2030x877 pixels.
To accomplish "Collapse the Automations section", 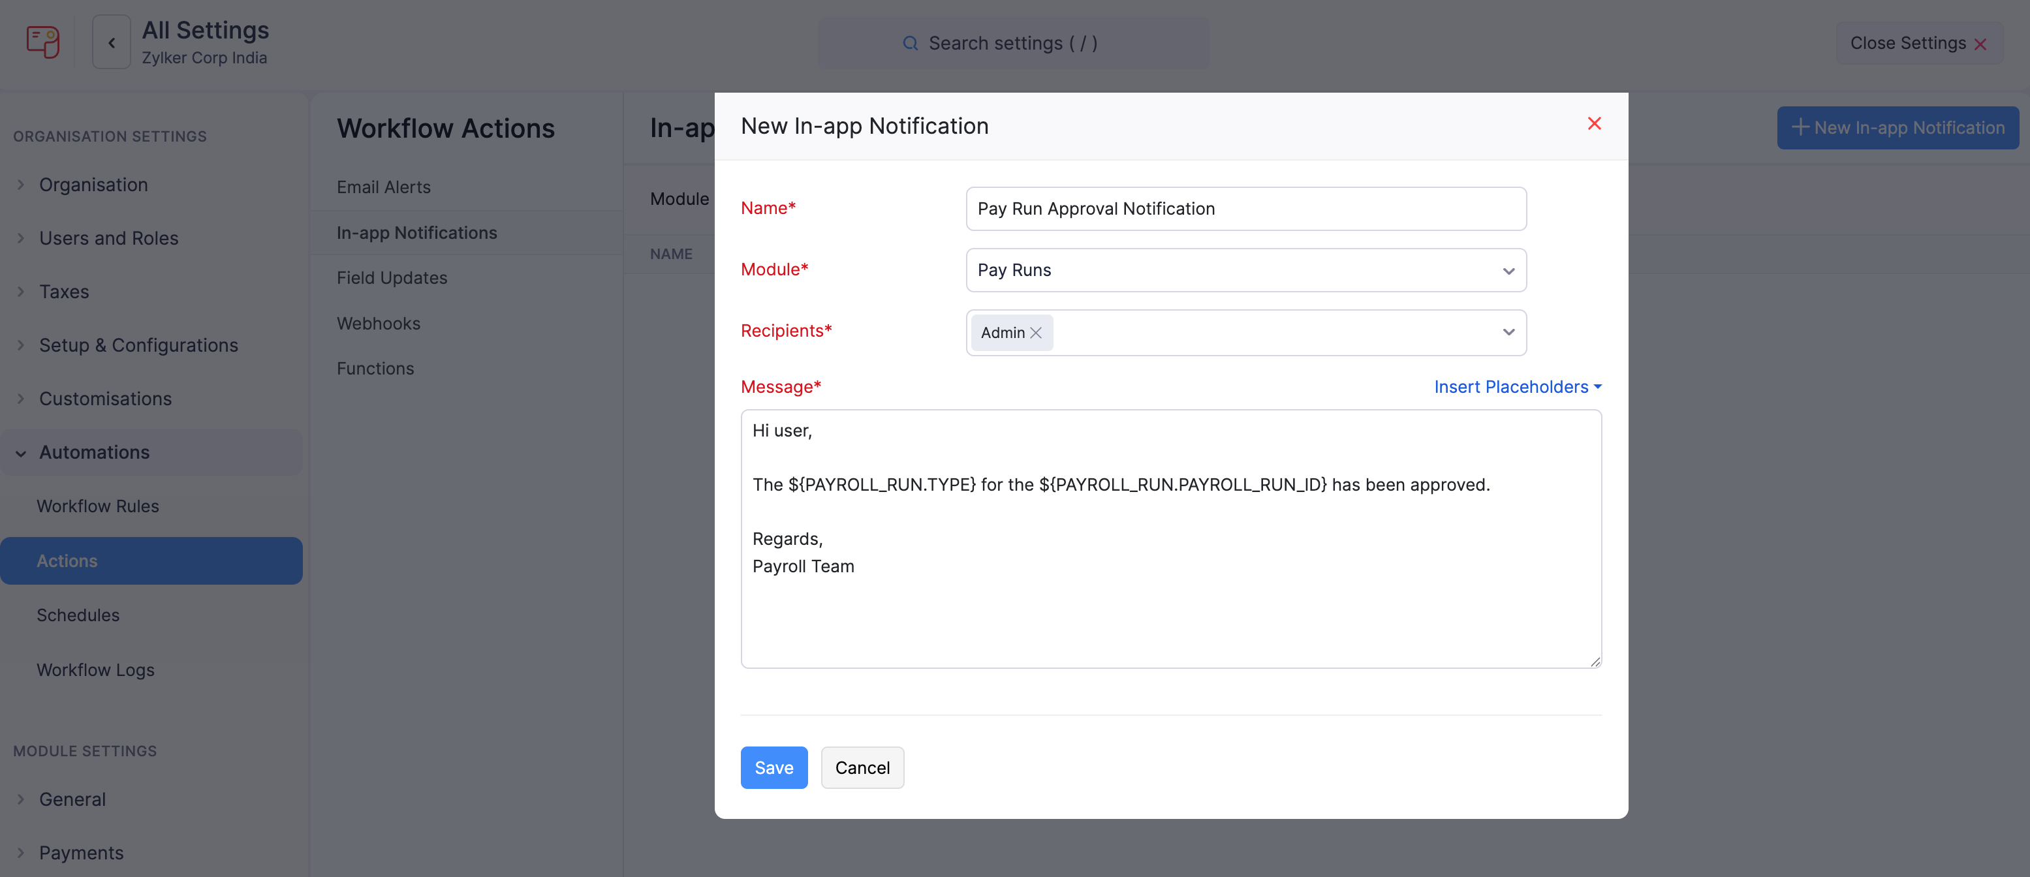I will tap(151, 452).
